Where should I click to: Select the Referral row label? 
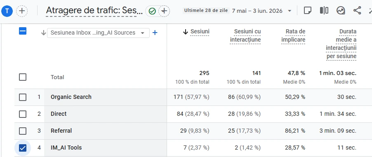[61, 131]
